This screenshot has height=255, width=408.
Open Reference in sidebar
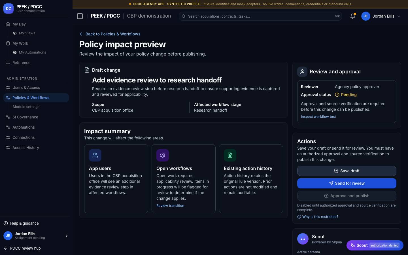coord(36,63)
